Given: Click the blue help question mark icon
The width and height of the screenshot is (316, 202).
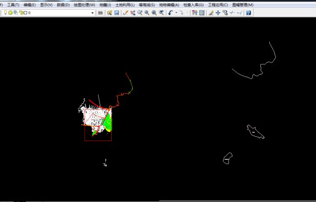Looking at the screenshot, I should coord(248,13).
